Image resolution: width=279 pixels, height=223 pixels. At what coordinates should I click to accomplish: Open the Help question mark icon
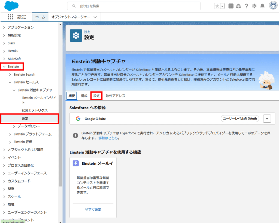pos(246,6)
